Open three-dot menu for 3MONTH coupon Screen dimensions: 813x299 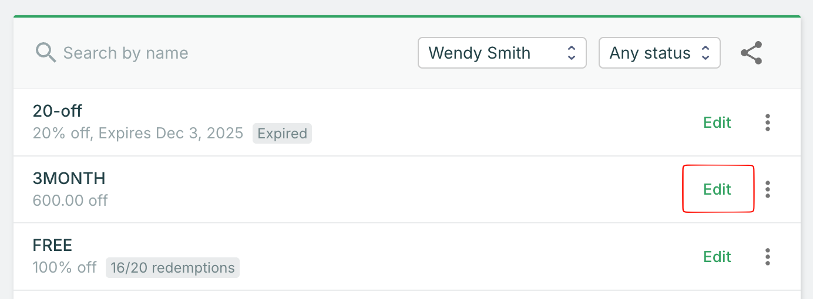[x=768, y=189]
